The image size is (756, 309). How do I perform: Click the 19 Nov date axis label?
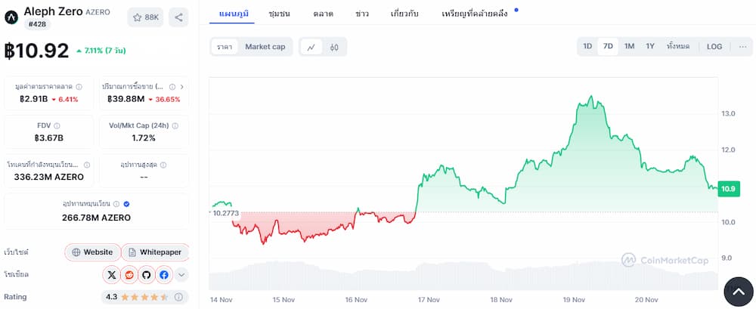[574, 300]
